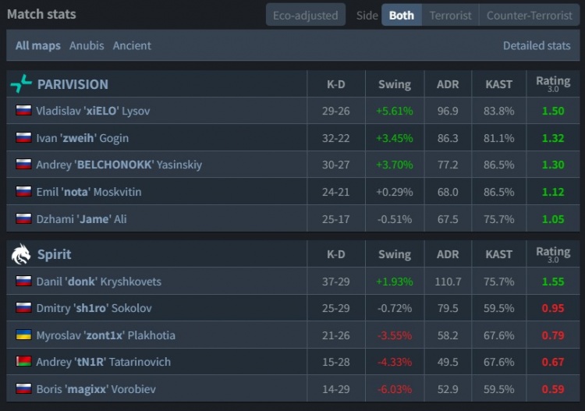This screenshot has height=411, width=585.
Task: Select the Anubis map tab
Action: [x=87, y=45]
